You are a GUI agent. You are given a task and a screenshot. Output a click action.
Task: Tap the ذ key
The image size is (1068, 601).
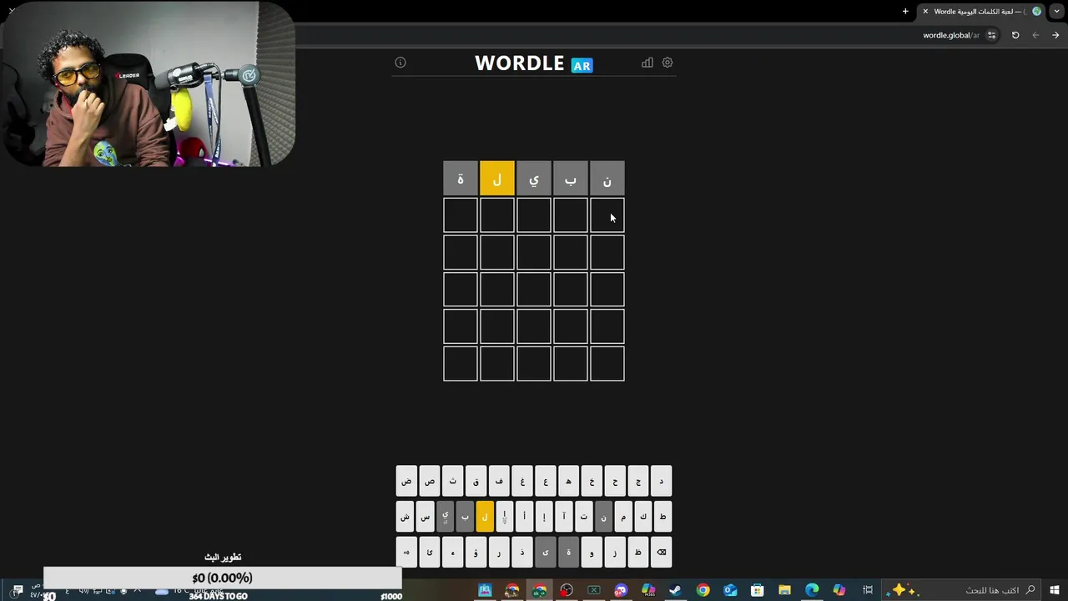[522, 553]
